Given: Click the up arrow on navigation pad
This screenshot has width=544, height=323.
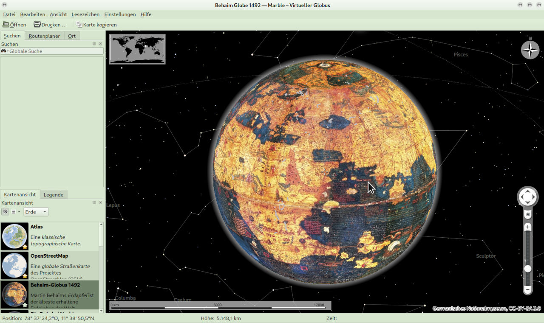Looking at the screenshot, I should click(x=527, y=191).
